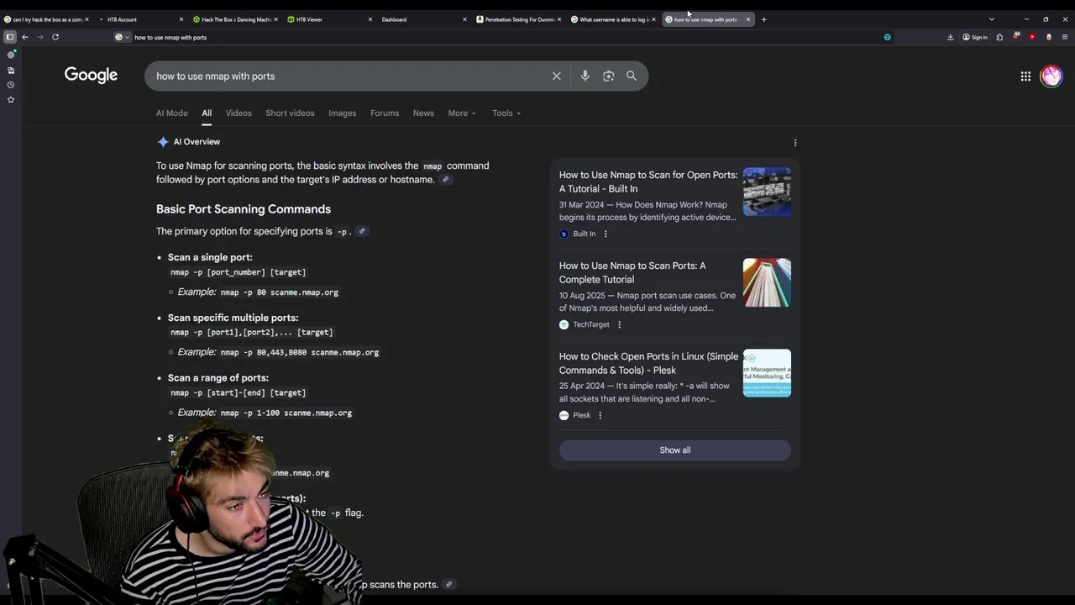The image size is (1075, 605).
Task: Expand the More search filters dropdown
Action: [462, 113]
